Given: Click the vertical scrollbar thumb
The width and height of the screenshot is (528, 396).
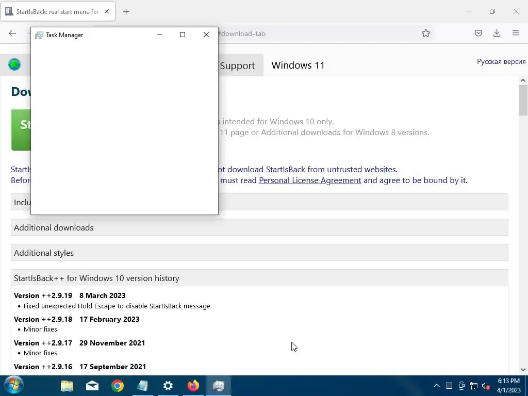Looking at the screenshot, I should click(523, 101).
